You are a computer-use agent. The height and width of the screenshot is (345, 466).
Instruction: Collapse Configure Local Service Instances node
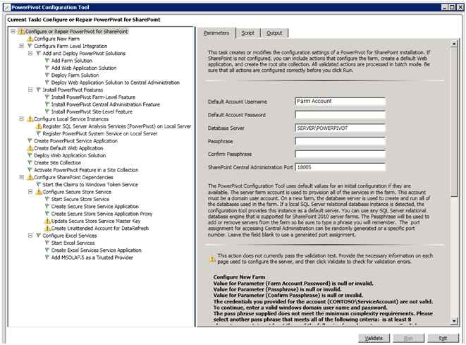(21, 119)
